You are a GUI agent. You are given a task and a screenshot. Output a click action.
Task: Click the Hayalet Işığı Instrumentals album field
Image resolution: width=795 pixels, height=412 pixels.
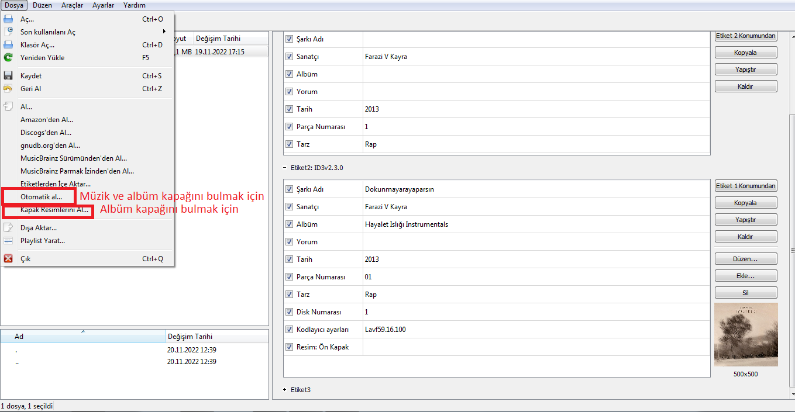coord(536,224)
